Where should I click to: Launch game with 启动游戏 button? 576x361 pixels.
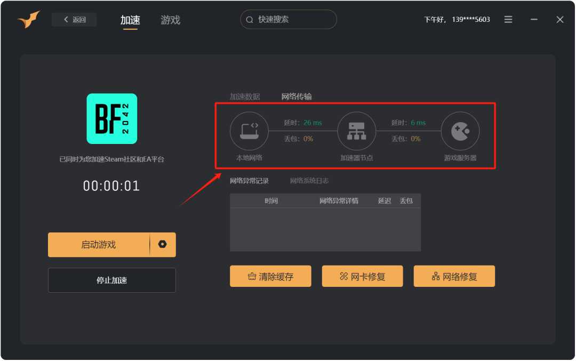pos(99,245)
